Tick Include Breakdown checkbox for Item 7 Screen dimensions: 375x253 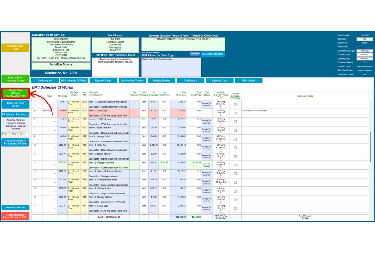click(x=235, y=103)
